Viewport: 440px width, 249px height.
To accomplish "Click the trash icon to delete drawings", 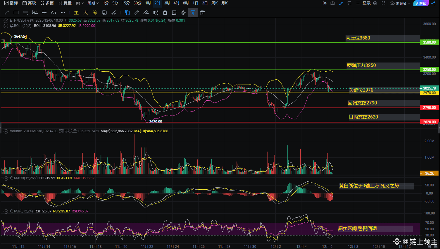I will click(202, 13).
